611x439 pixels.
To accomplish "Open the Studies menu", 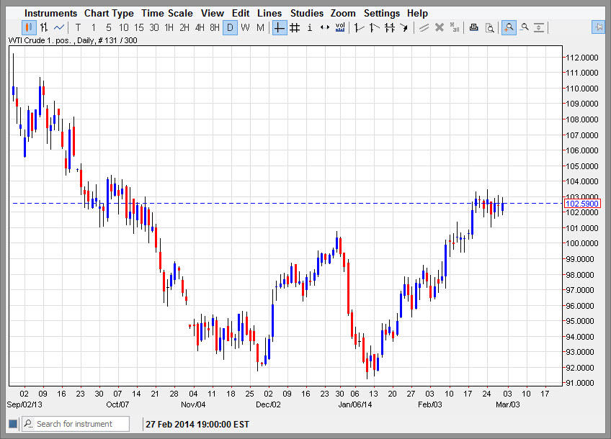I will tap(307, 13).
